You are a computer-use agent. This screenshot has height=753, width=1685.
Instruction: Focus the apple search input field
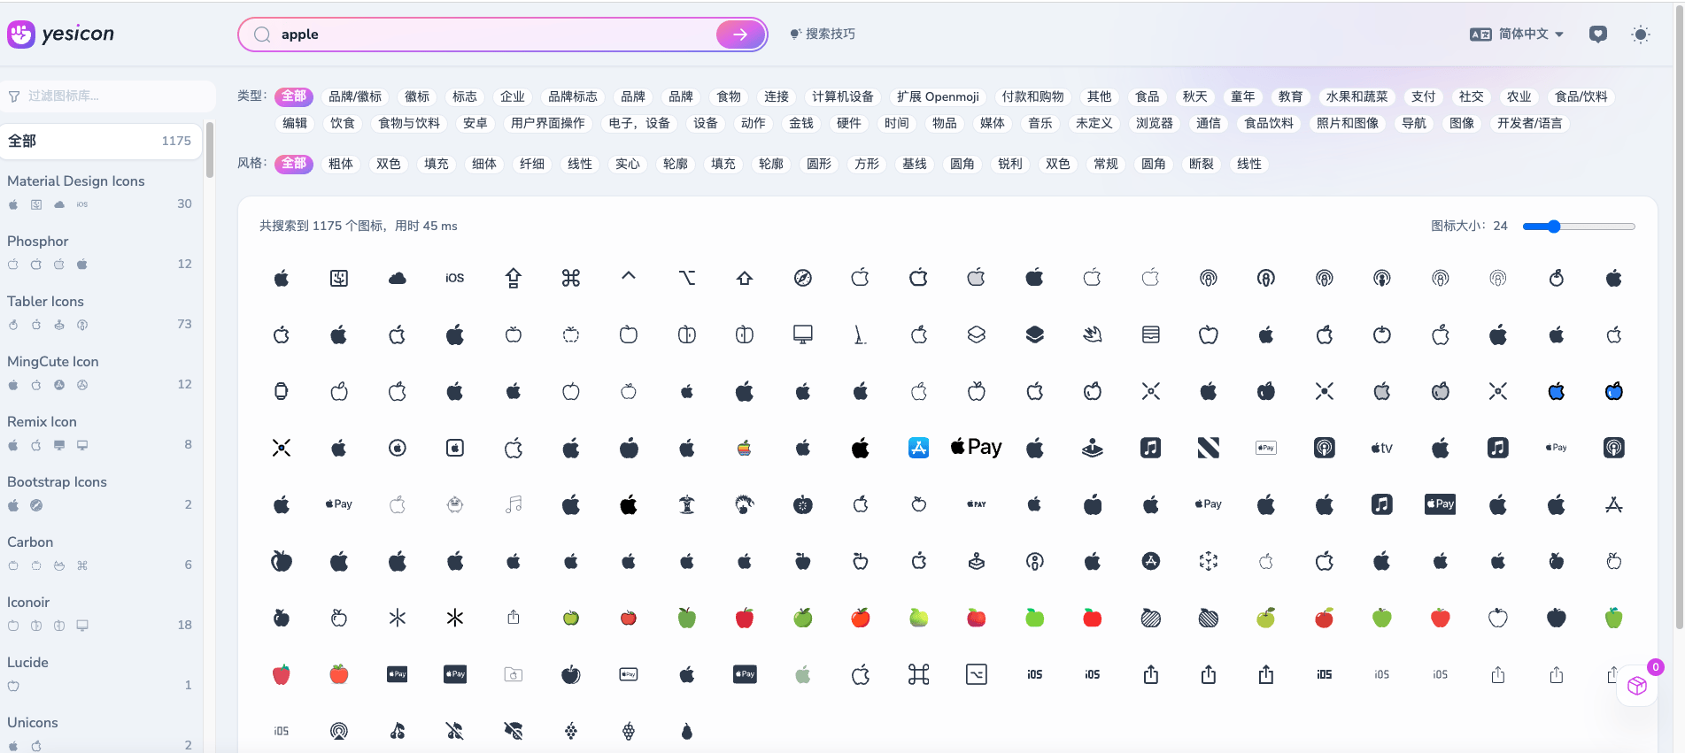pos(496,35)
